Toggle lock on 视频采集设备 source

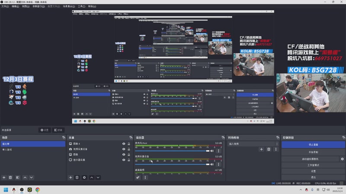(x=129, y=149)
